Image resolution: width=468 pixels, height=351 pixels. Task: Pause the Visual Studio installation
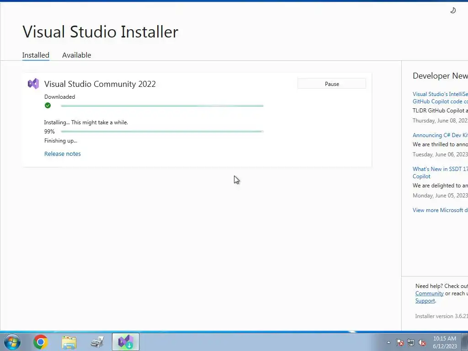tap(332, 84)
